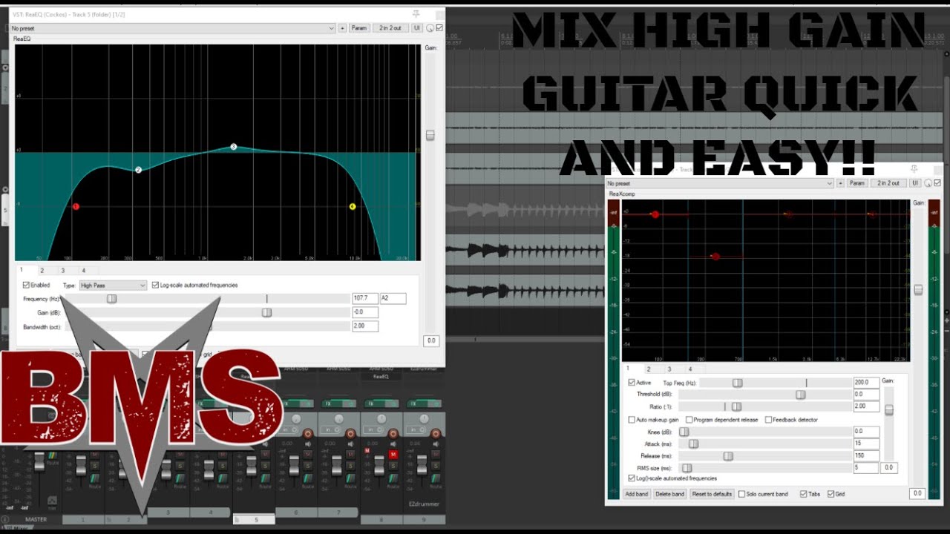Switch to ReaEQ band tab 4

[83, 271]
